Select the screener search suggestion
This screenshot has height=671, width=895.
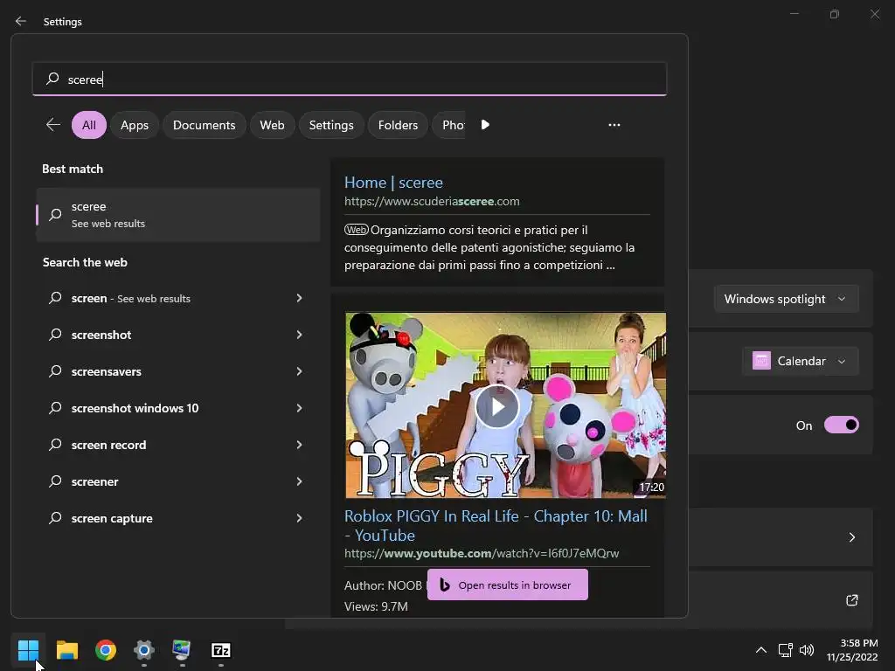coord(94,481)
